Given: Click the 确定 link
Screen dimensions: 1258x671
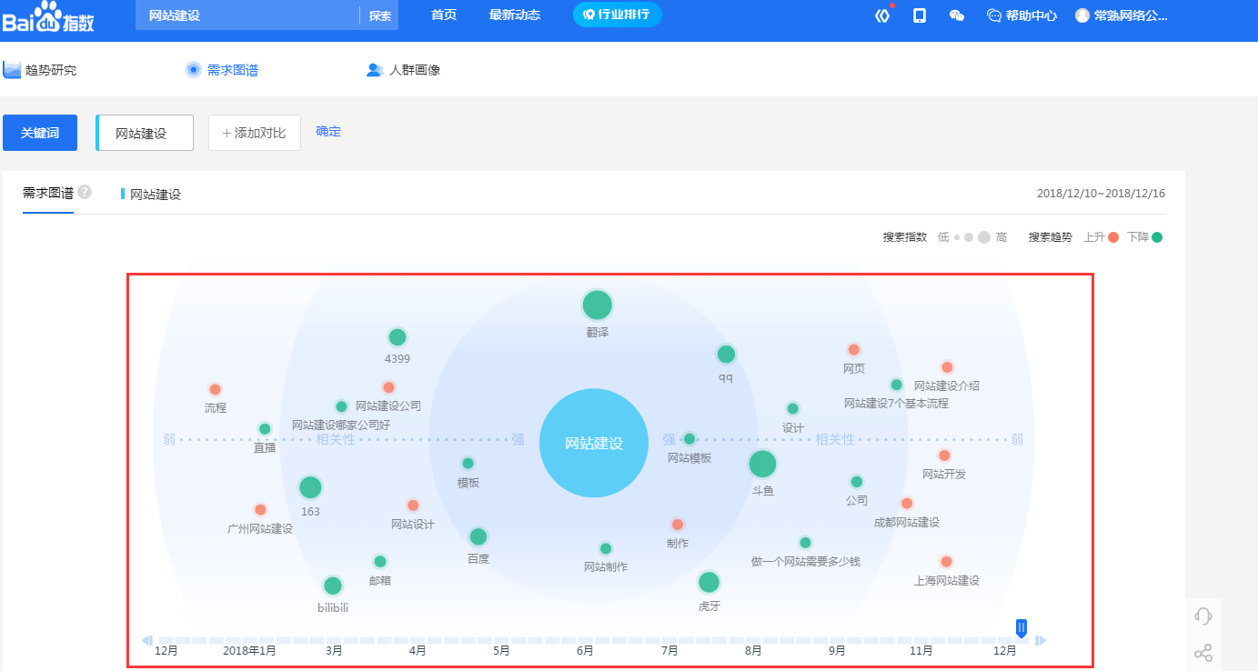Looking at the screenshot, I should point(328,132).
